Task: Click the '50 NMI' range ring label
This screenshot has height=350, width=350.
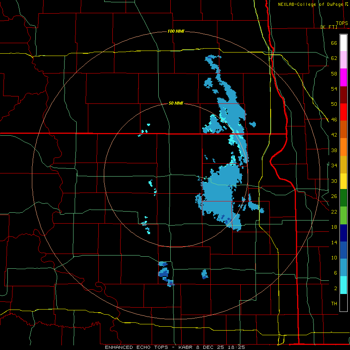Action: pos(176,103)
